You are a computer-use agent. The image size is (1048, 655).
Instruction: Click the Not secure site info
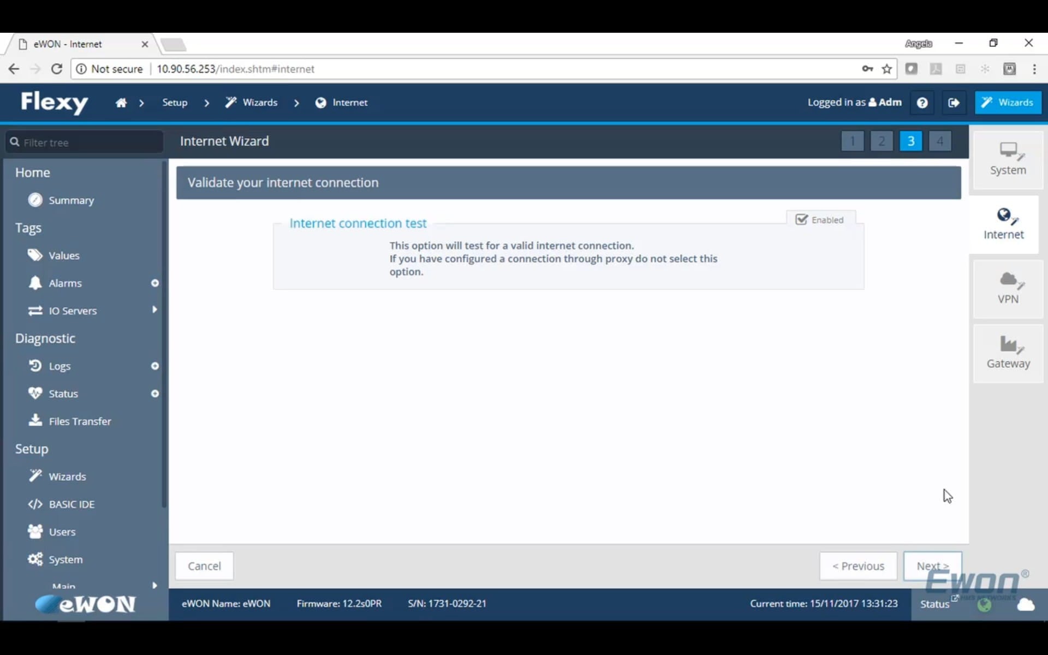pos(110,69)
